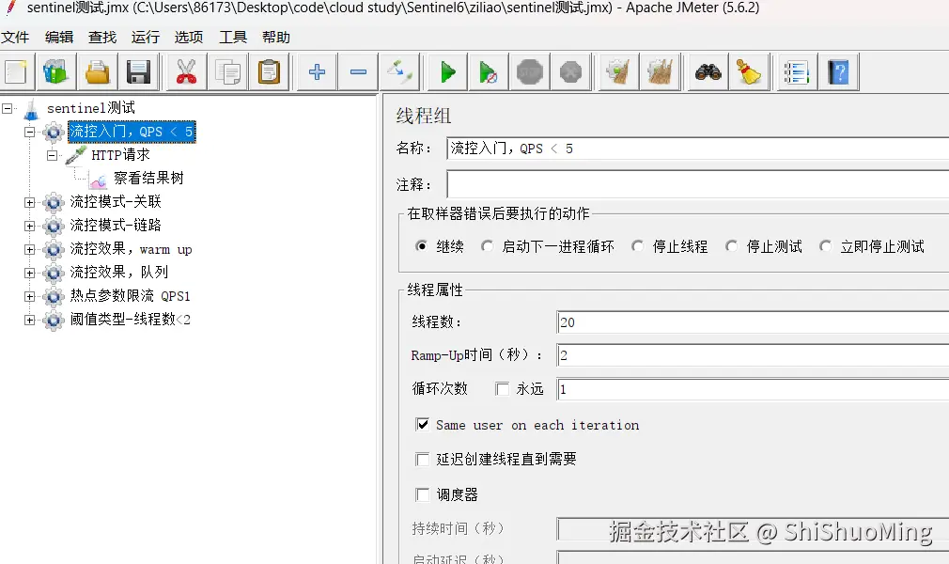This screenshot has width=949, height=564.
Task: Toggle the 永远 loop checkbox
Action: tap(503, 389)
